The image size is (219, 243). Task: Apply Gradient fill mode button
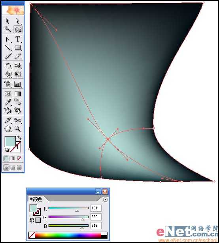13,158
